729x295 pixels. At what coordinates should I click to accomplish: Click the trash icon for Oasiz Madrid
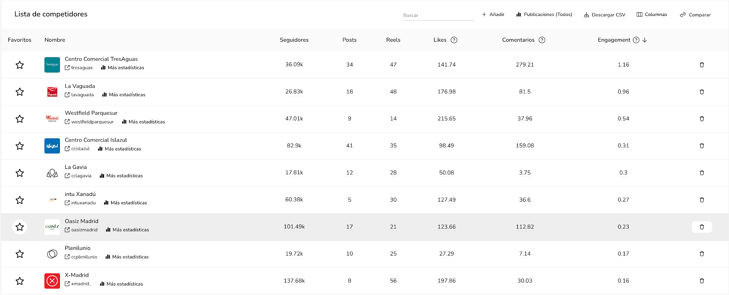click(x=702, y=227)
